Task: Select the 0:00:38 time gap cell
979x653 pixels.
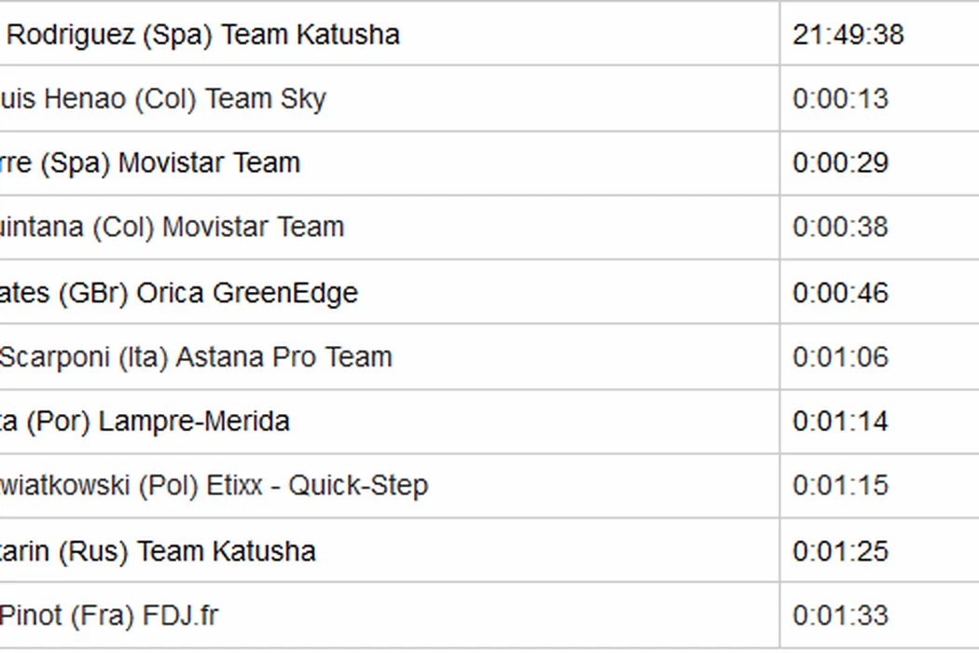Action: click(x=840, y=228)
